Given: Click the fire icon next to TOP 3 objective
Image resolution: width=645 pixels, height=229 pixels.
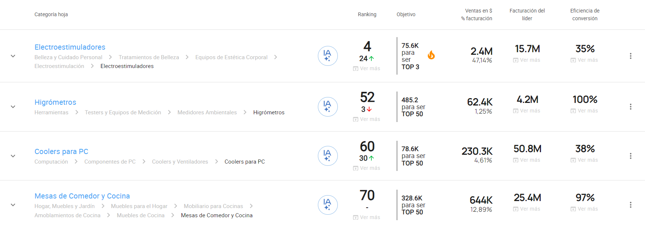Looking at the screenshot, I should 431,55.
